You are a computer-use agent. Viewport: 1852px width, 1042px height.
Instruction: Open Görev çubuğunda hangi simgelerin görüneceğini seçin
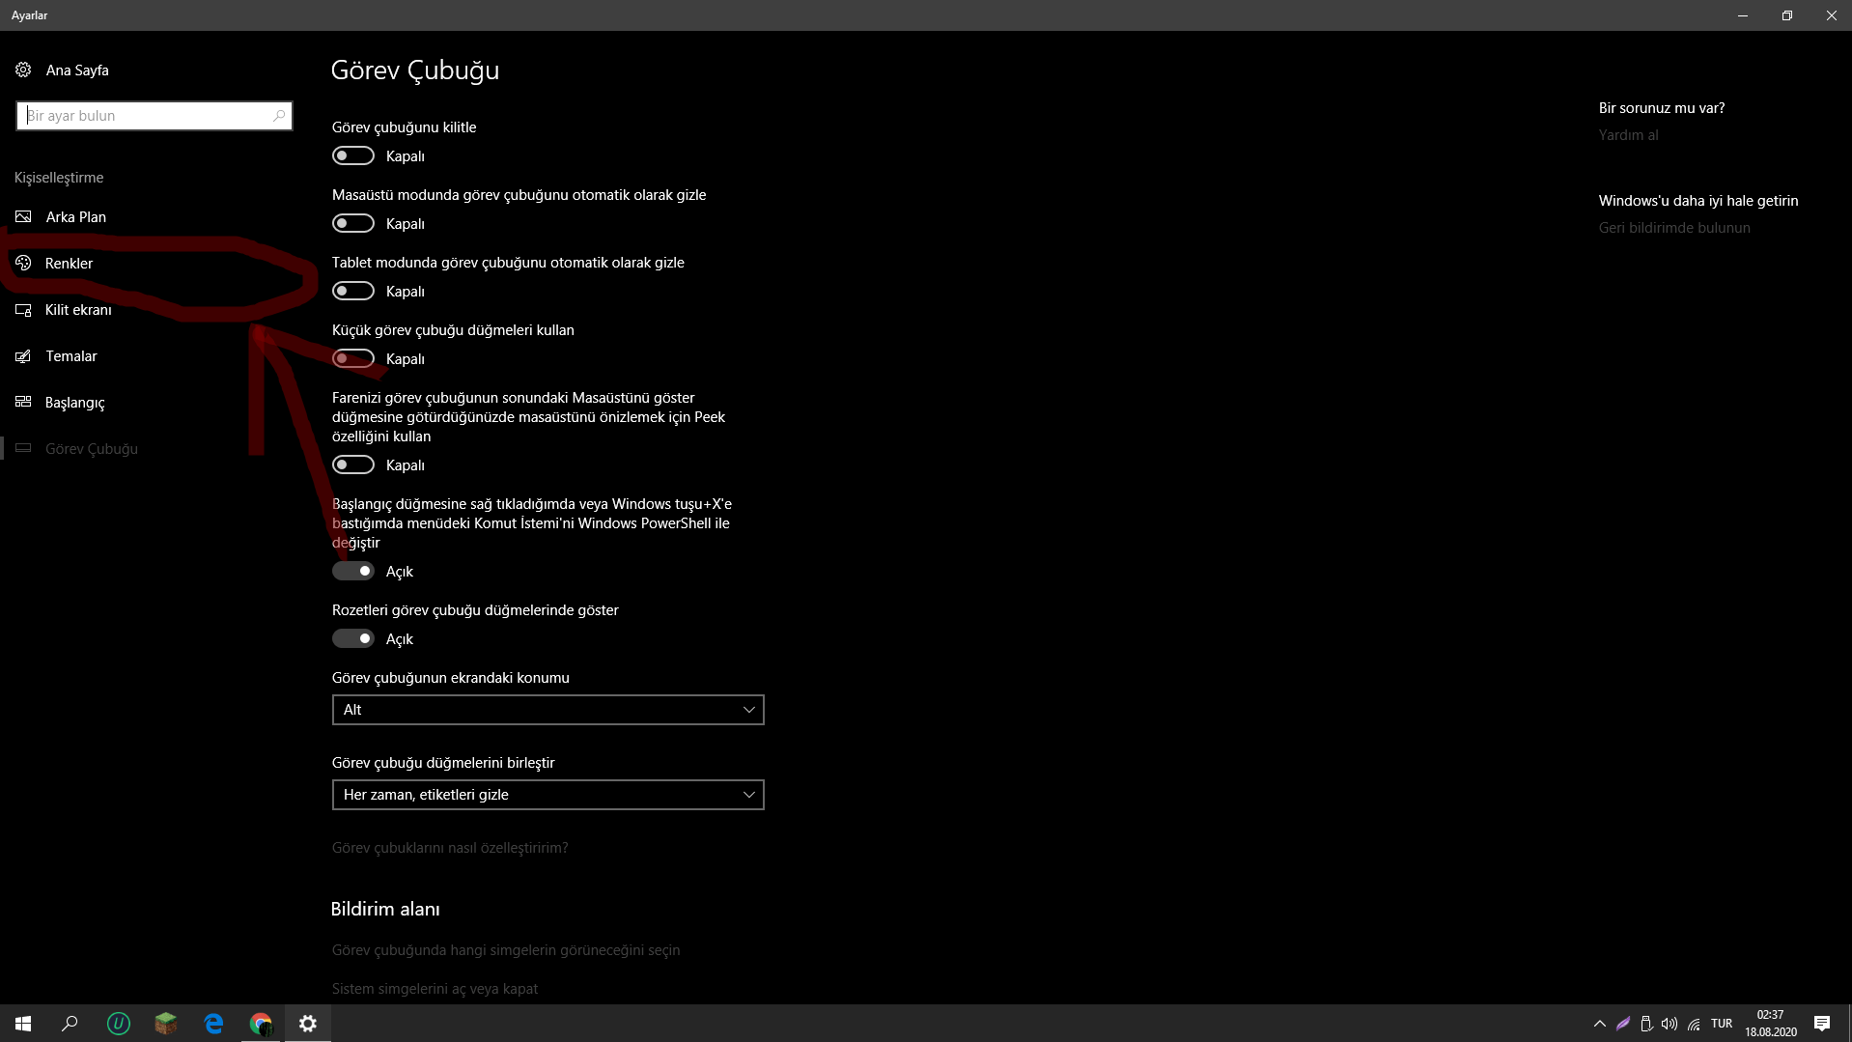click(506, 950)
